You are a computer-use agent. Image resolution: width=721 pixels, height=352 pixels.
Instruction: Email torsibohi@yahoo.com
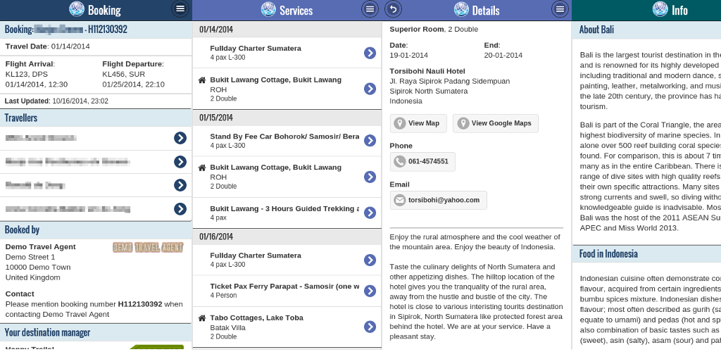(438, 200)
